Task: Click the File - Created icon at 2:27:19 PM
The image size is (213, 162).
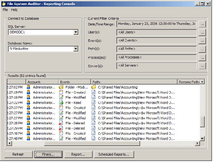Action: pyautogui.click(x=61, y=92)
